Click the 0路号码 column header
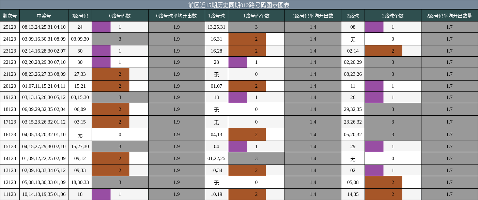 80,16
